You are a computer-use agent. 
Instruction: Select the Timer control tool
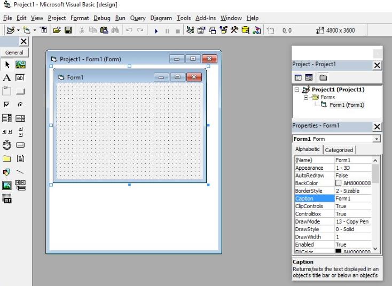click(x=7, y=145)
